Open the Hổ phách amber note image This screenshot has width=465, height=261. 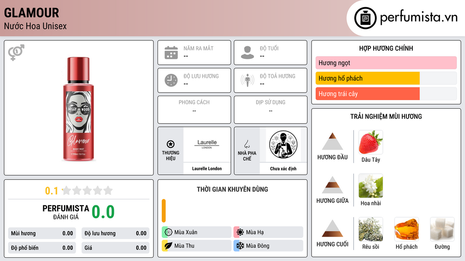[406, 229]
